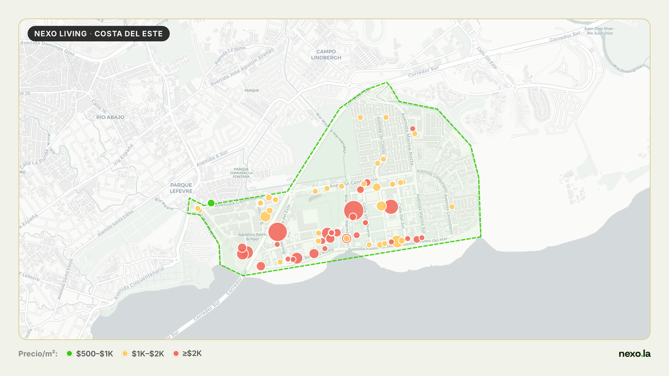Click the RÍO ABAJO neighborhood label
Screen dimensions: 669x376
(x=110, y=118)
